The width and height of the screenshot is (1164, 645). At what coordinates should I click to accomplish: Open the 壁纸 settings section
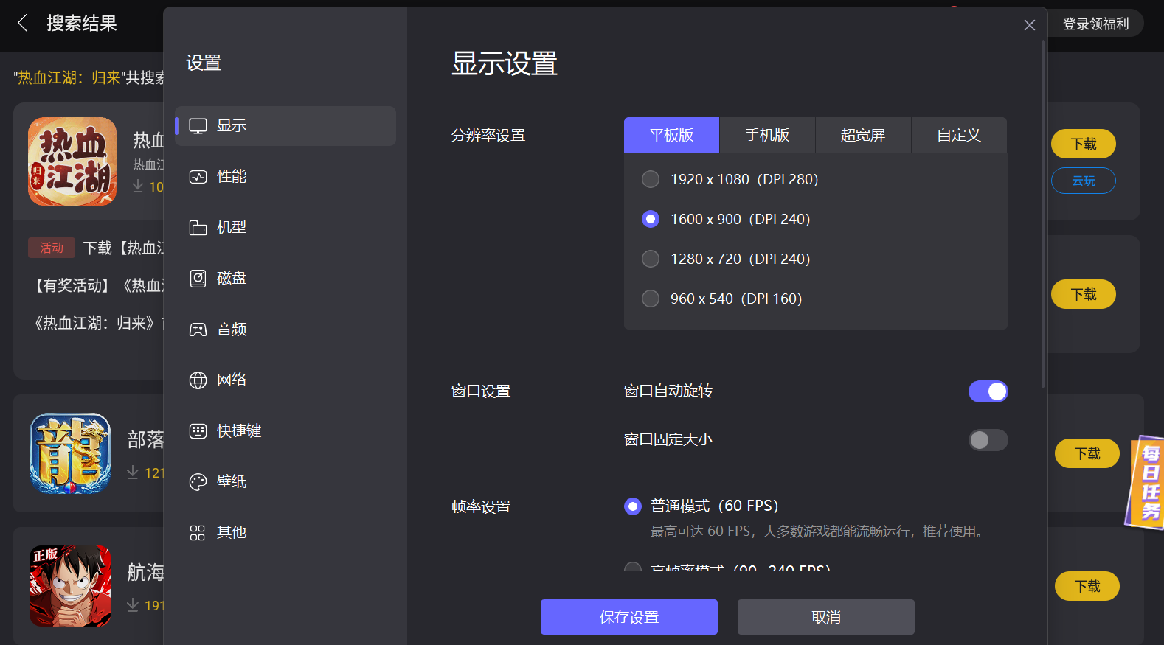tap(285, 482)
